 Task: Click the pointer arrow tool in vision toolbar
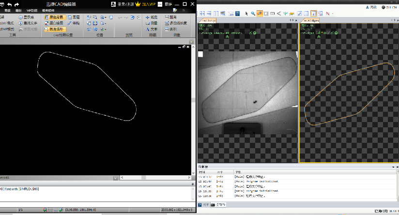point(246,14)
